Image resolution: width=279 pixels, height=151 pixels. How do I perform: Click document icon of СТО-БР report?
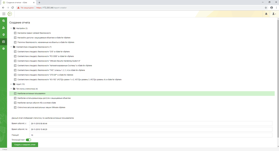coord(15,75)
